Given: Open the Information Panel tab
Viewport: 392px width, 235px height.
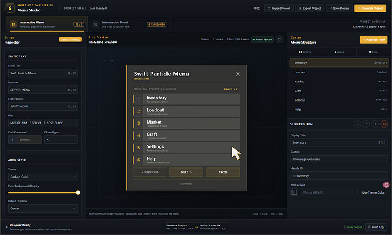Looking at the screenshot, I should [x=130, y=24].
